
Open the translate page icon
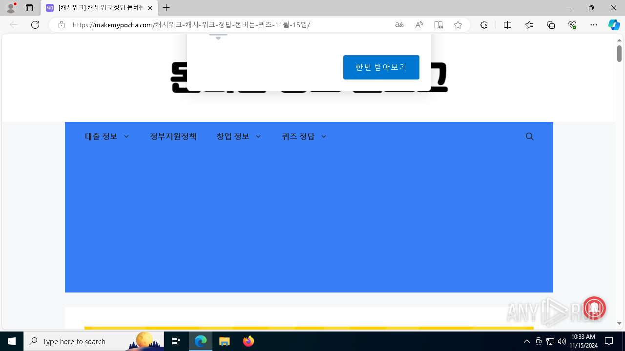tap(399, 25)
